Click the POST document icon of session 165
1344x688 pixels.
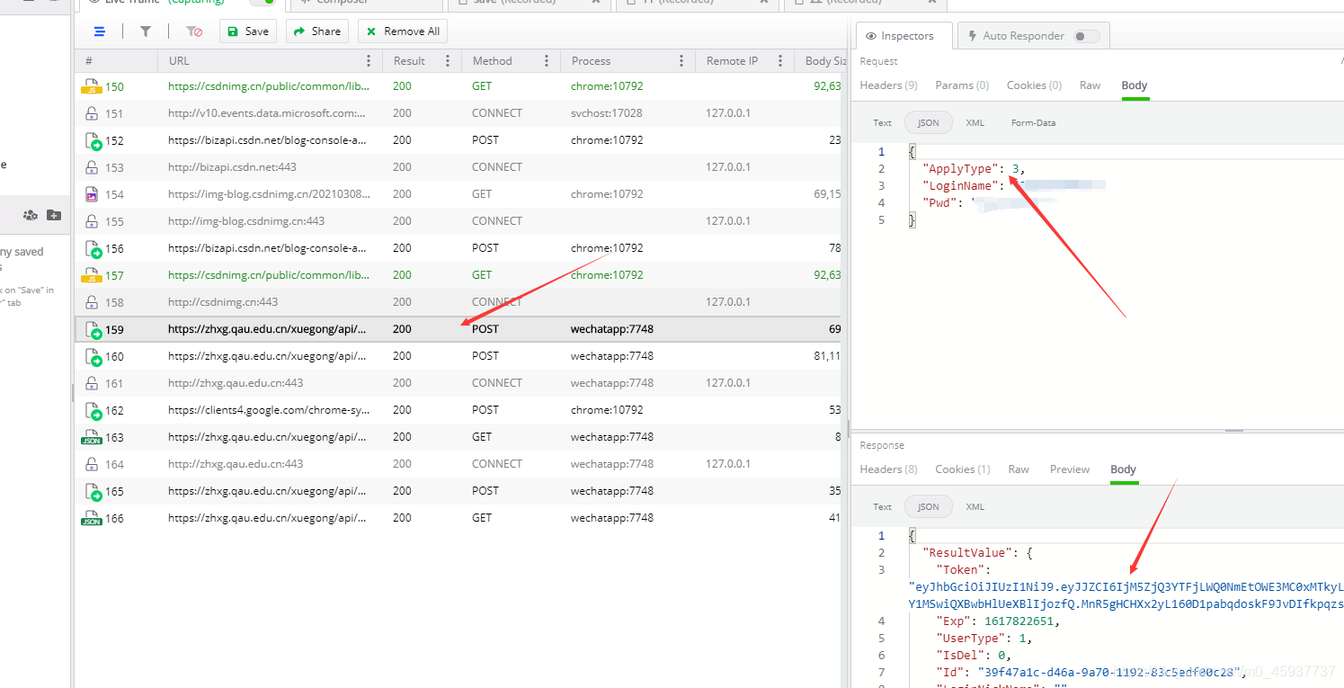point(93,491)
